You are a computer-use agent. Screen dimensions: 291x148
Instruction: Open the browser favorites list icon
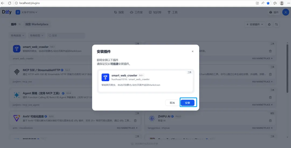pyautogui.click(x=275, y=3)
